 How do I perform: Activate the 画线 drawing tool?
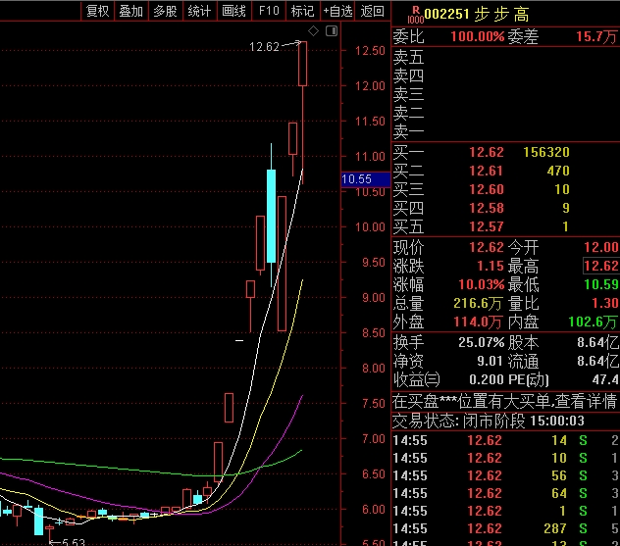click(x=233, y=11)
